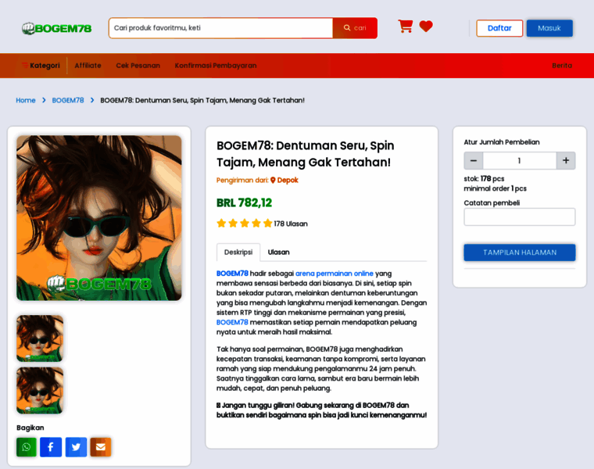
Task: Switch to the Ulasan tab
Action: [278, 252]
